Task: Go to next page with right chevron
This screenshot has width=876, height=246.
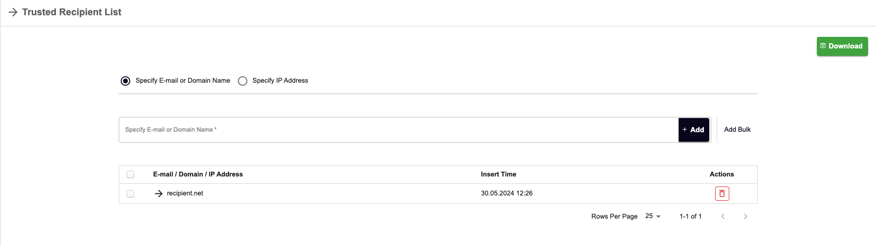Action: tap(745, 217)
